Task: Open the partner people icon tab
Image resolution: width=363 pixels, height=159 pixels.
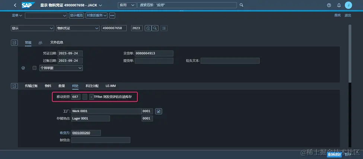Action: pos(41,43)
